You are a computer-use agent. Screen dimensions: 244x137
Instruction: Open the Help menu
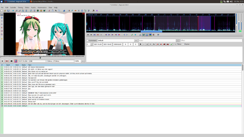coord(56,8)
